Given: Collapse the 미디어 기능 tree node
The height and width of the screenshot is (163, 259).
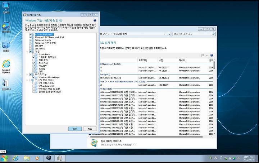Looking at the screenshot, I should 27,75.
